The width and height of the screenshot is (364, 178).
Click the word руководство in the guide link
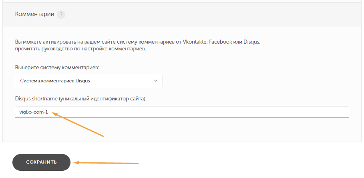tap(57, 49)
